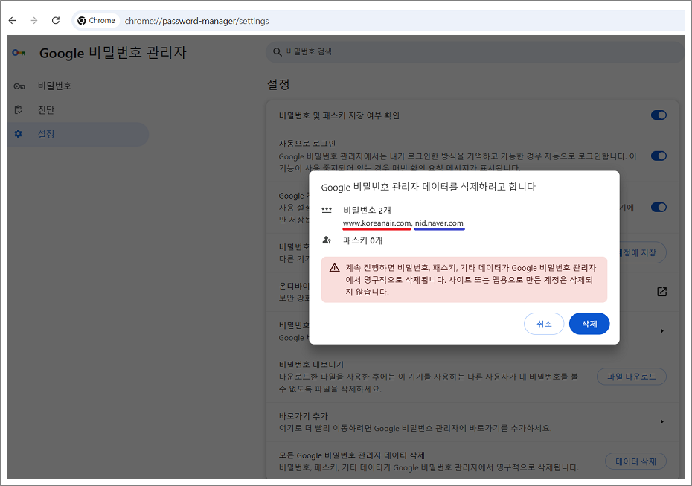Toggle the third switch below 자동으로 로그인
692x486 pixels.
pyautogui.click(x=659, y=207)
